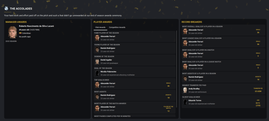Image resolution: width=269 pixels, height=121 pixels.
Task: Click the Accolades trophy icon
Action: 6,8
